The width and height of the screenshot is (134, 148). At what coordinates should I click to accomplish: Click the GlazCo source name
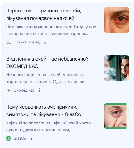[x=20, y=138]
